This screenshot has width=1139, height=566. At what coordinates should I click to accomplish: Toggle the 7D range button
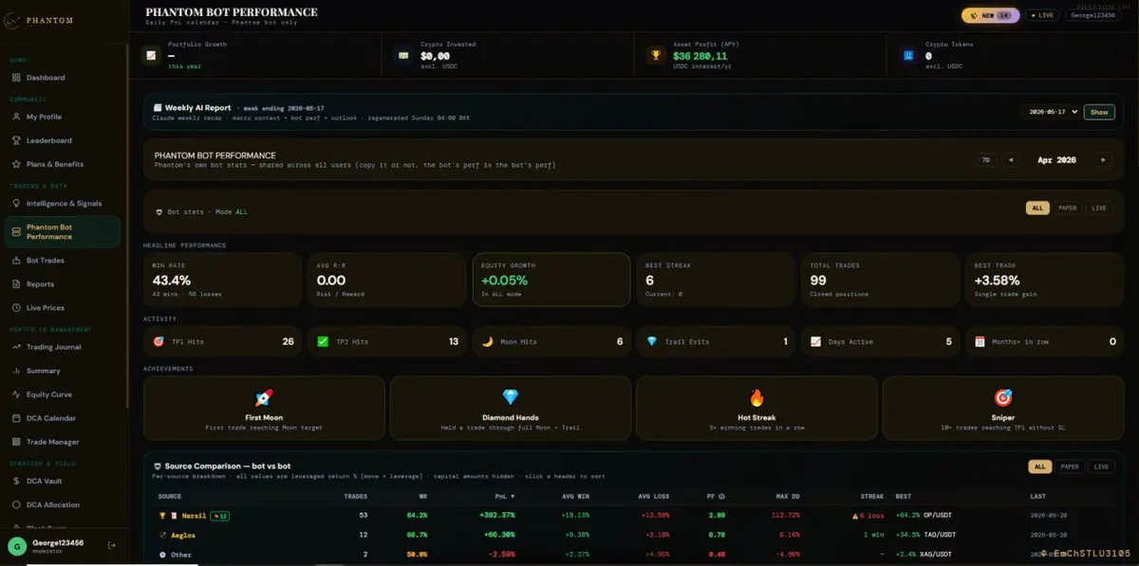(985, 160)
